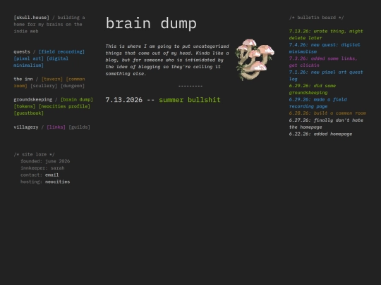Image resolution: width=381 pixels, height=285 pixels.
Task: Go to the [tokens] page
Action: tap(25, 106)
